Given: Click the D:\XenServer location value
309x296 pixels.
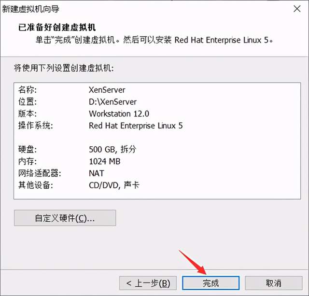Looking at the screenshot, I should [x=112, y=102].
